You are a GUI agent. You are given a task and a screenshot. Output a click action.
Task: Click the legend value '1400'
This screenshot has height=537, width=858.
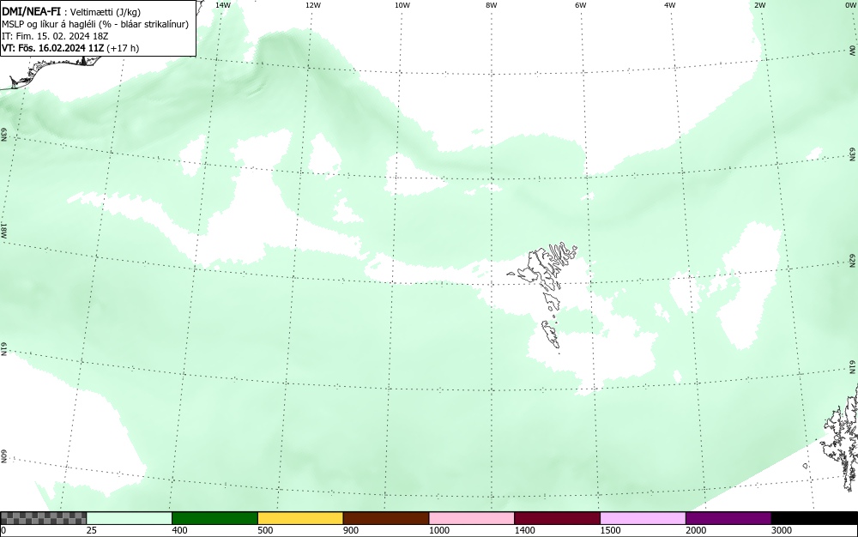coord(525,530)
